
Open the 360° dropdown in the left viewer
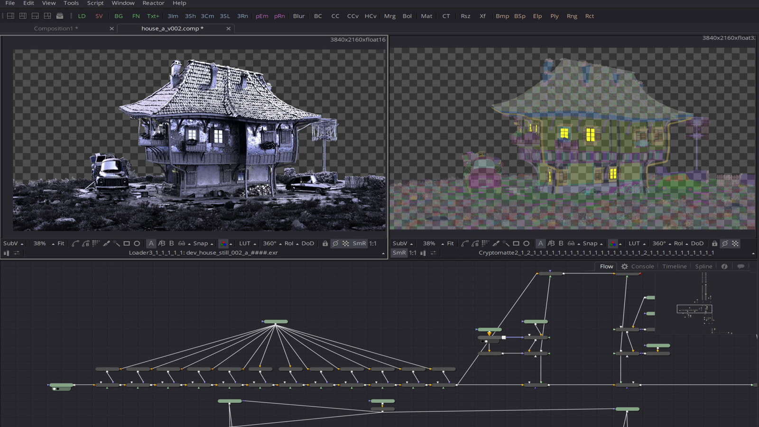point(272,243)
